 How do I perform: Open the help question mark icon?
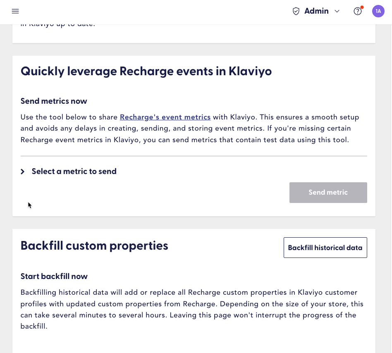pos(358,11)
